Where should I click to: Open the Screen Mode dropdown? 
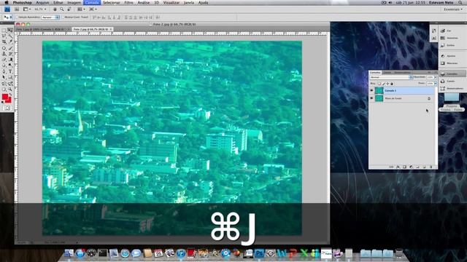tap(93, 9)
